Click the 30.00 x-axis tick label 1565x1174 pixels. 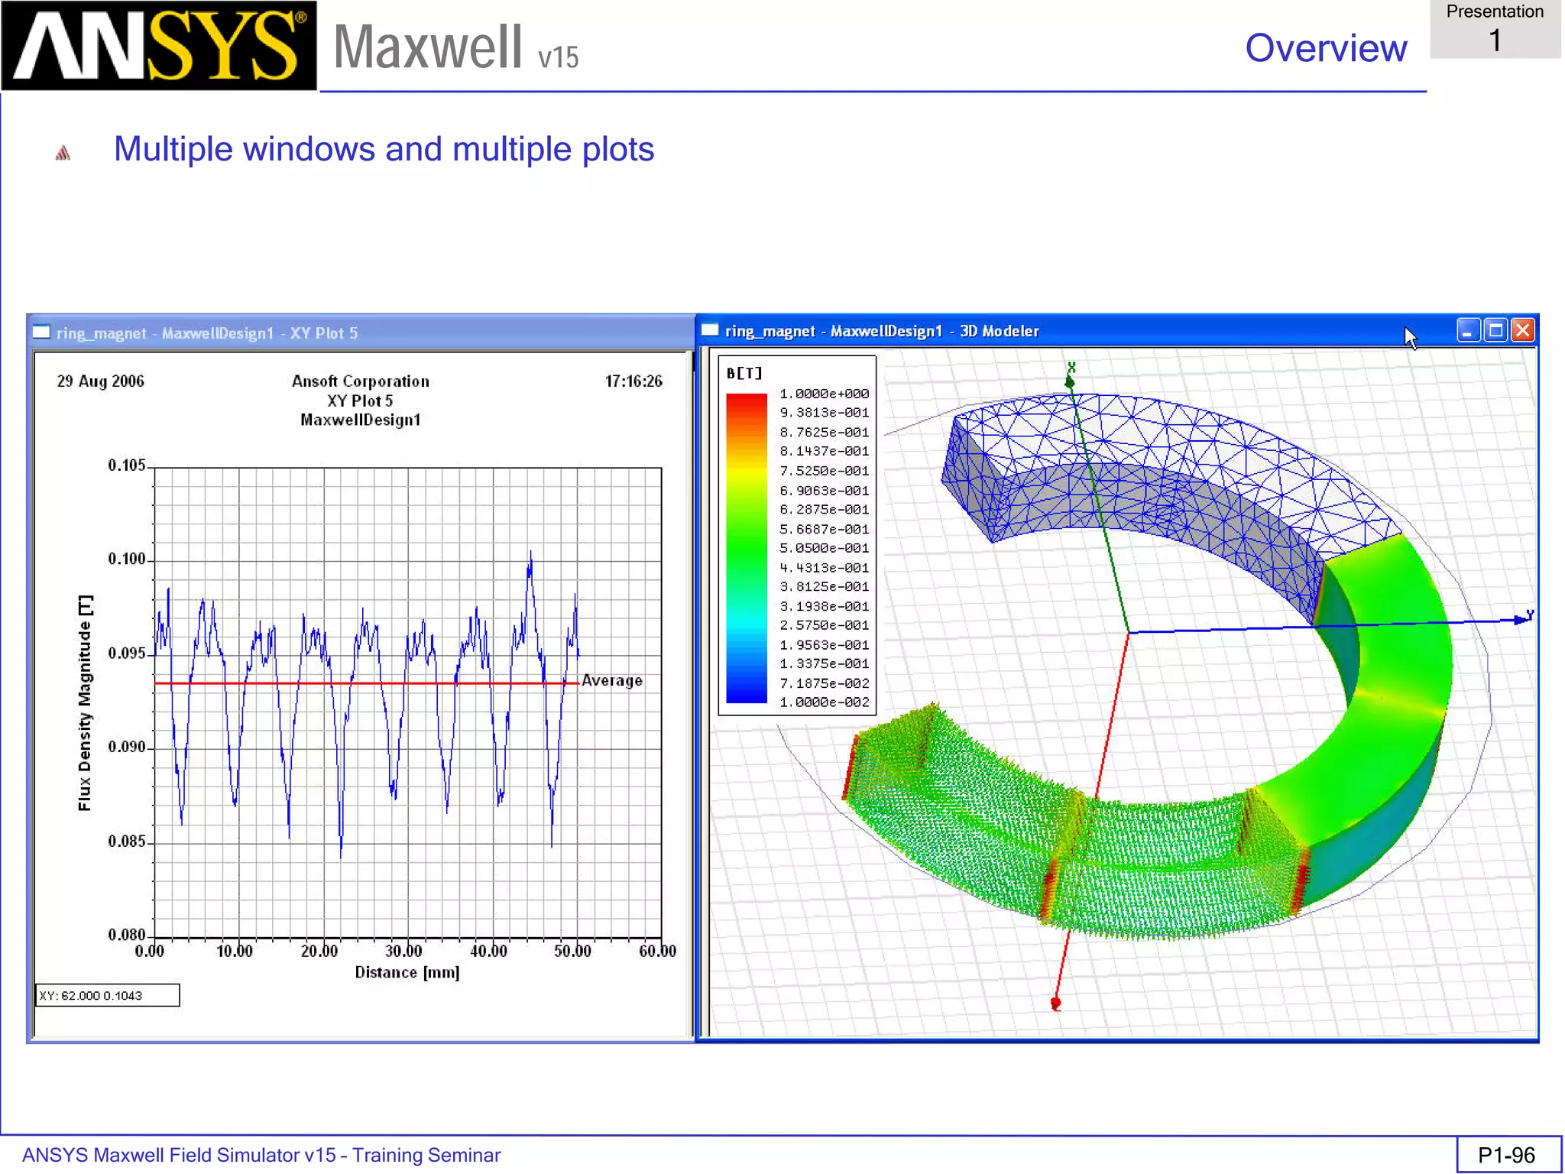pos(403,951)
